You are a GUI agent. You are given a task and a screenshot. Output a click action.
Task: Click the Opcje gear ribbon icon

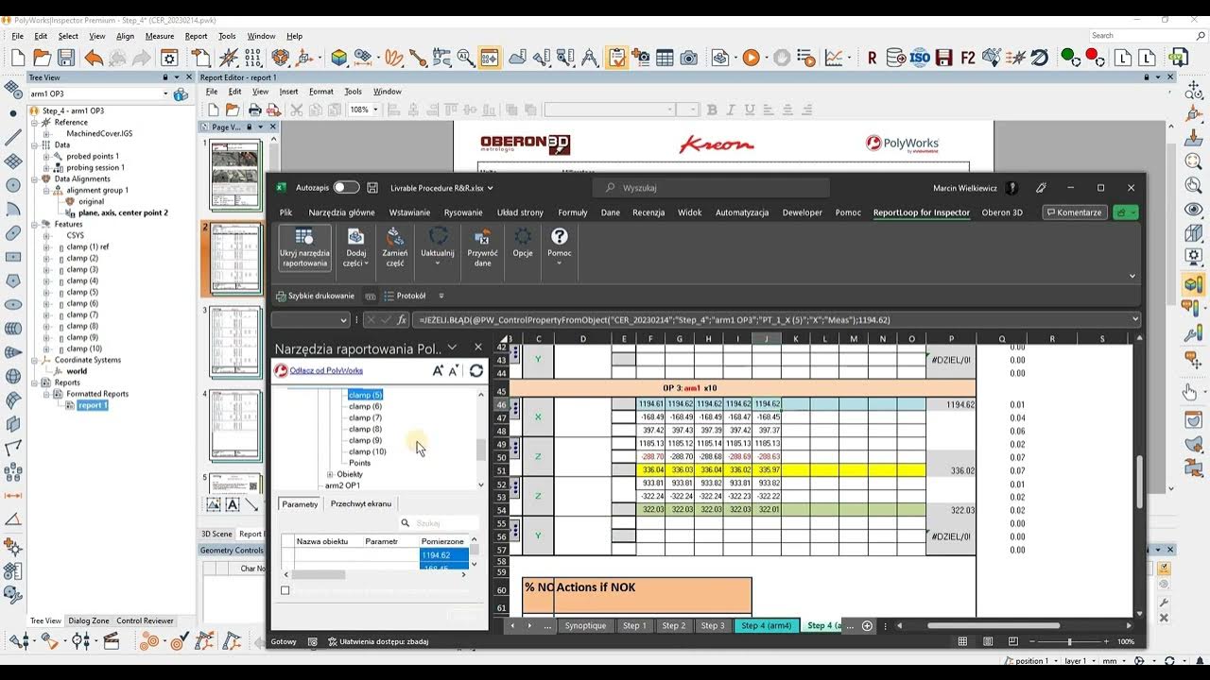(x=522, y=236)
